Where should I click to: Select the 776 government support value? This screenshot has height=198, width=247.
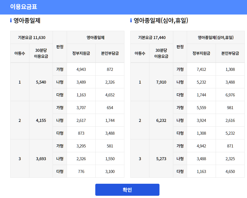81,171
